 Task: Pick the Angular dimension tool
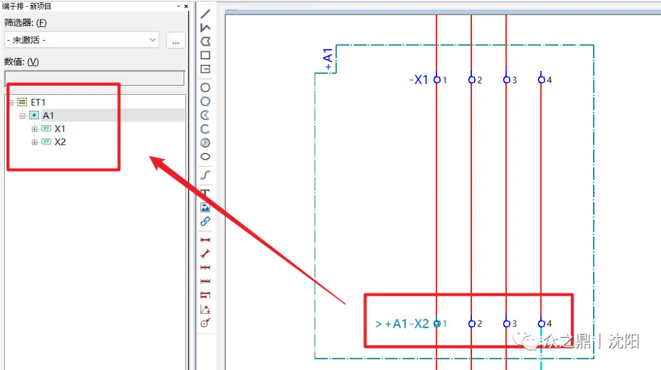coord(205,309)
